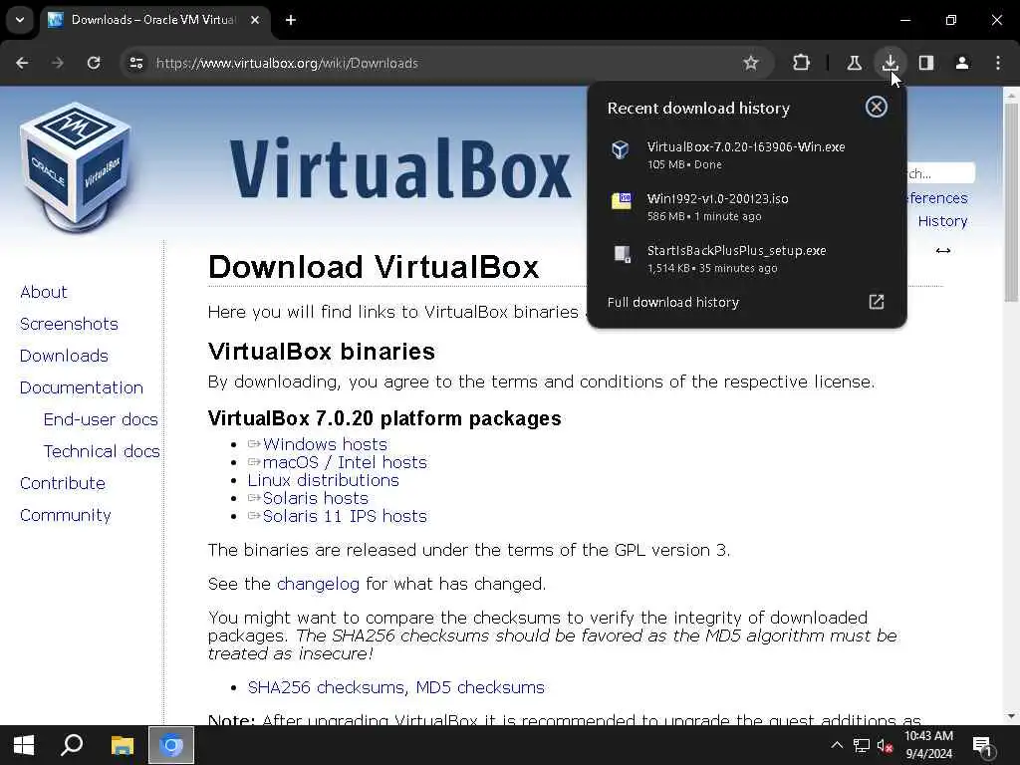Click the Solaris hosts link
The image size is (1020, 765).
316,498
